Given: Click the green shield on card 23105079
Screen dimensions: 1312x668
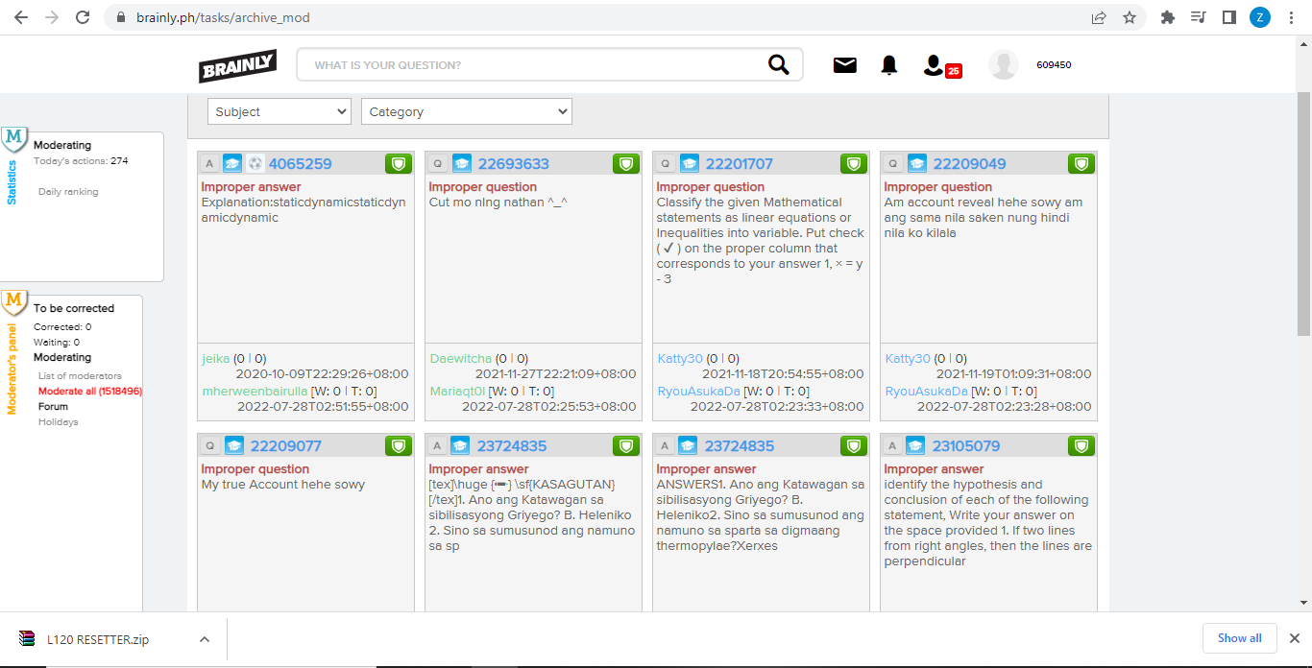Looking at the screenshot, I should pos(1081,445).
